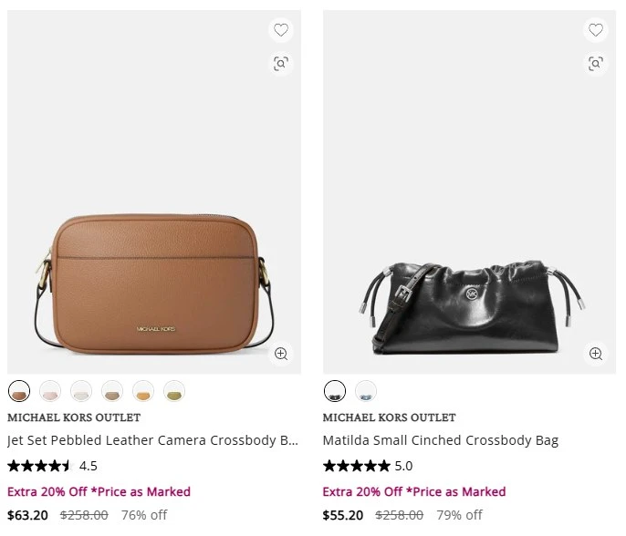Pick the white Jet Set color option

click(81, 391)
